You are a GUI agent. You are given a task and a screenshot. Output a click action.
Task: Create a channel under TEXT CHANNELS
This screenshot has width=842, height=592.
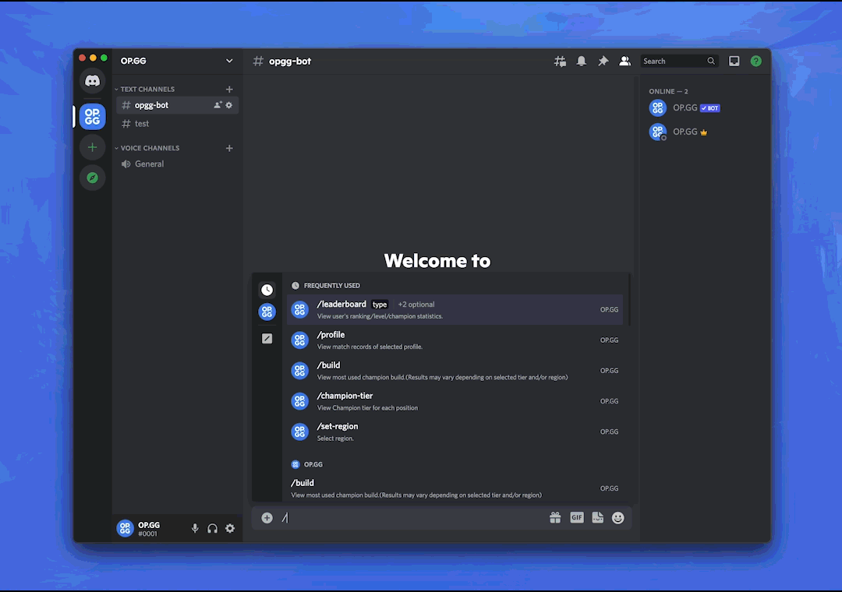[x=229, y=89]
